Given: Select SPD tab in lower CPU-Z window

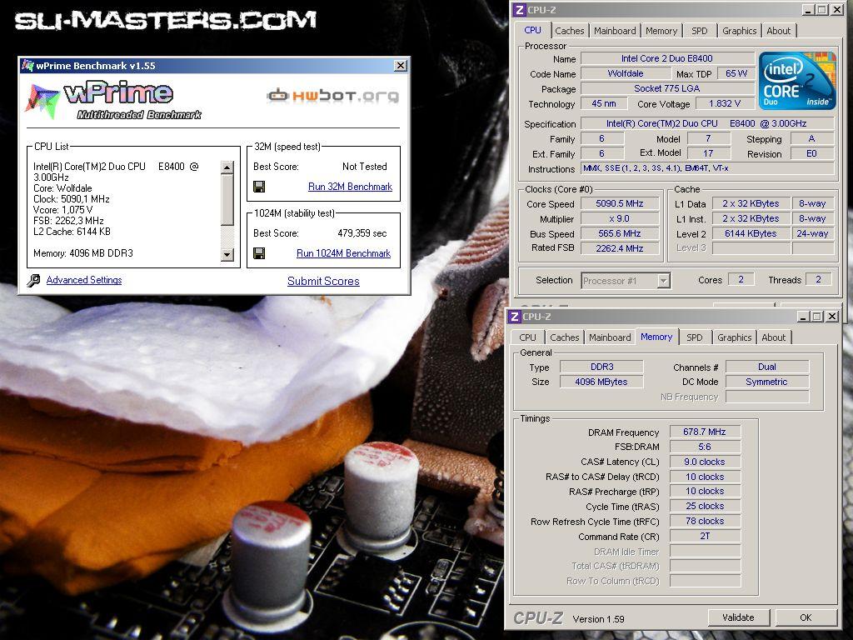Looking at the screenshot, I should (x=695, y=337).
